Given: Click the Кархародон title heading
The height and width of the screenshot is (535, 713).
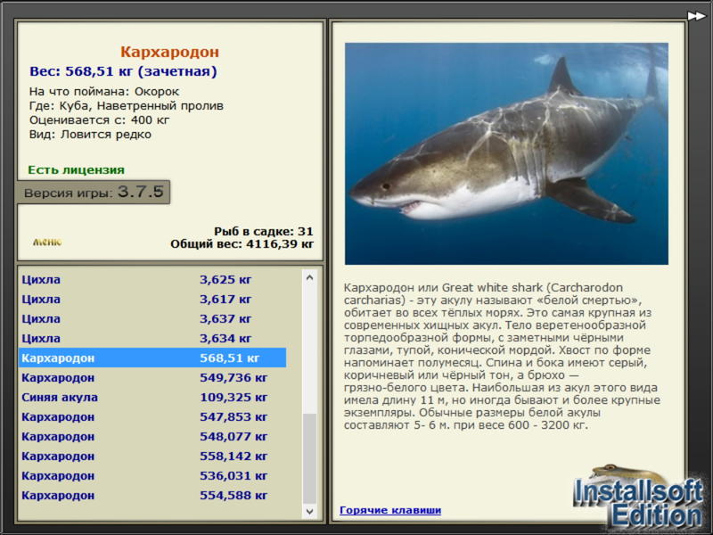Looking at the screenshot, I should click(169, 52).
